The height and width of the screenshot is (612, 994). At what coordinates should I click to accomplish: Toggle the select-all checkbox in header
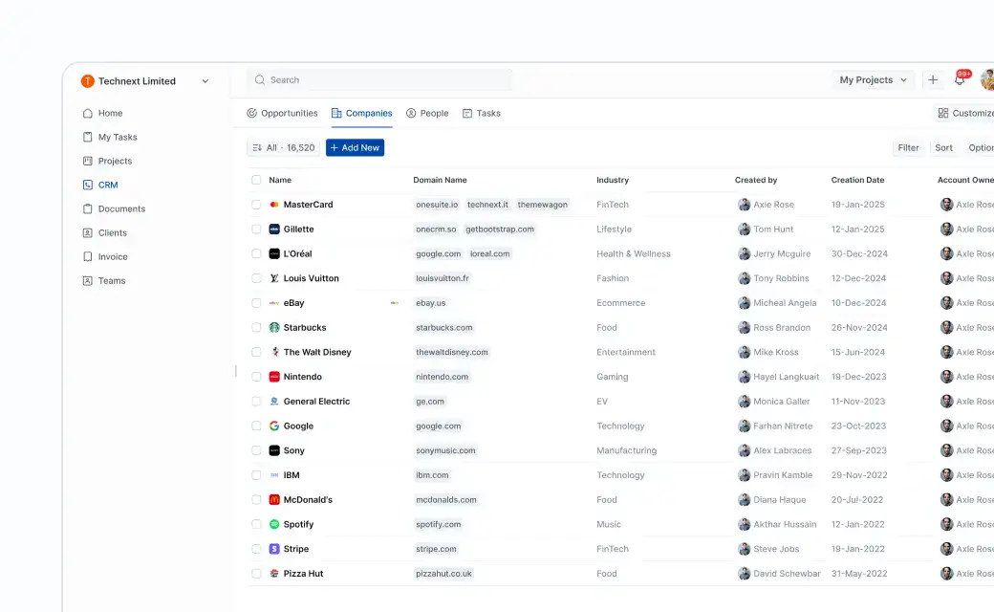click(256, 180)
